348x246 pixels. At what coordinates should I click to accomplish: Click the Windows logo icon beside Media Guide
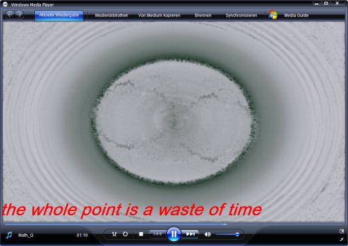tap(273, 15)
